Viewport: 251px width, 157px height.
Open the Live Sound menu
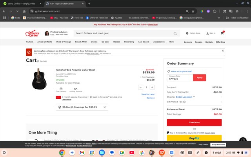pos(144,42)
